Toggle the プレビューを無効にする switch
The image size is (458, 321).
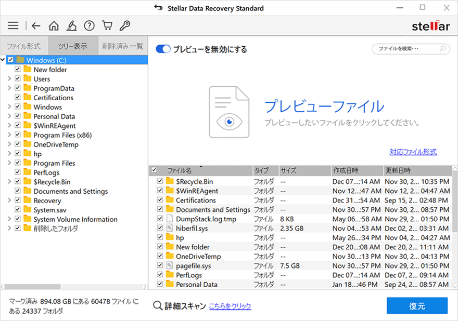(x=163, y=49)
